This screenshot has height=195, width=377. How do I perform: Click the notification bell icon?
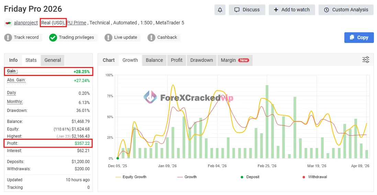pyautogui.click(x=220, y=10)
